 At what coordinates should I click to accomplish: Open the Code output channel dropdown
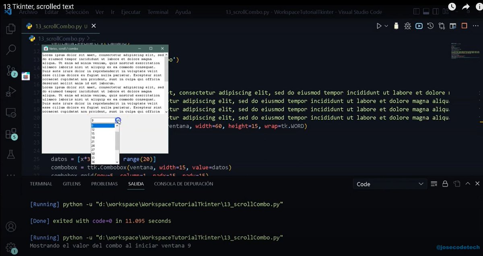pyautogui.click(x=389, y=184)
